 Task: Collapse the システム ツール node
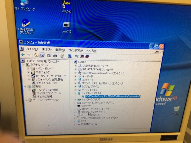(23, 65)
